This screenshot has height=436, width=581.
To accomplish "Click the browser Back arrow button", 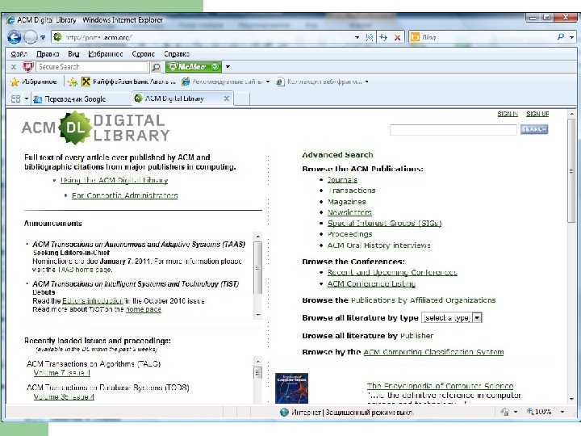I will click(x=14, y=37).
